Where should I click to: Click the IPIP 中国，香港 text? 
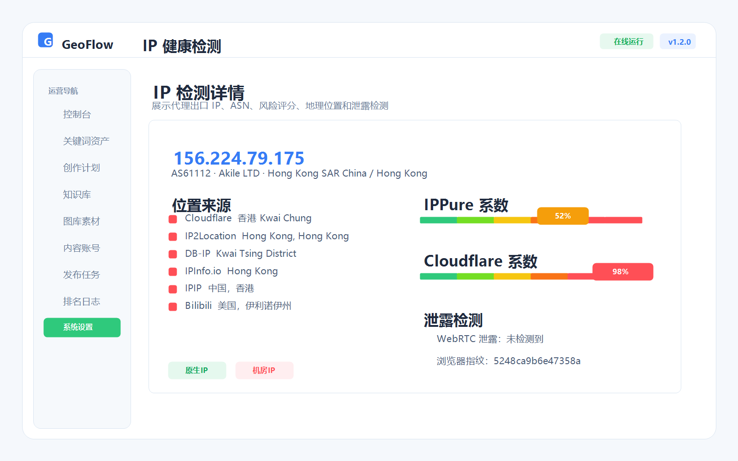pos(220,289)
